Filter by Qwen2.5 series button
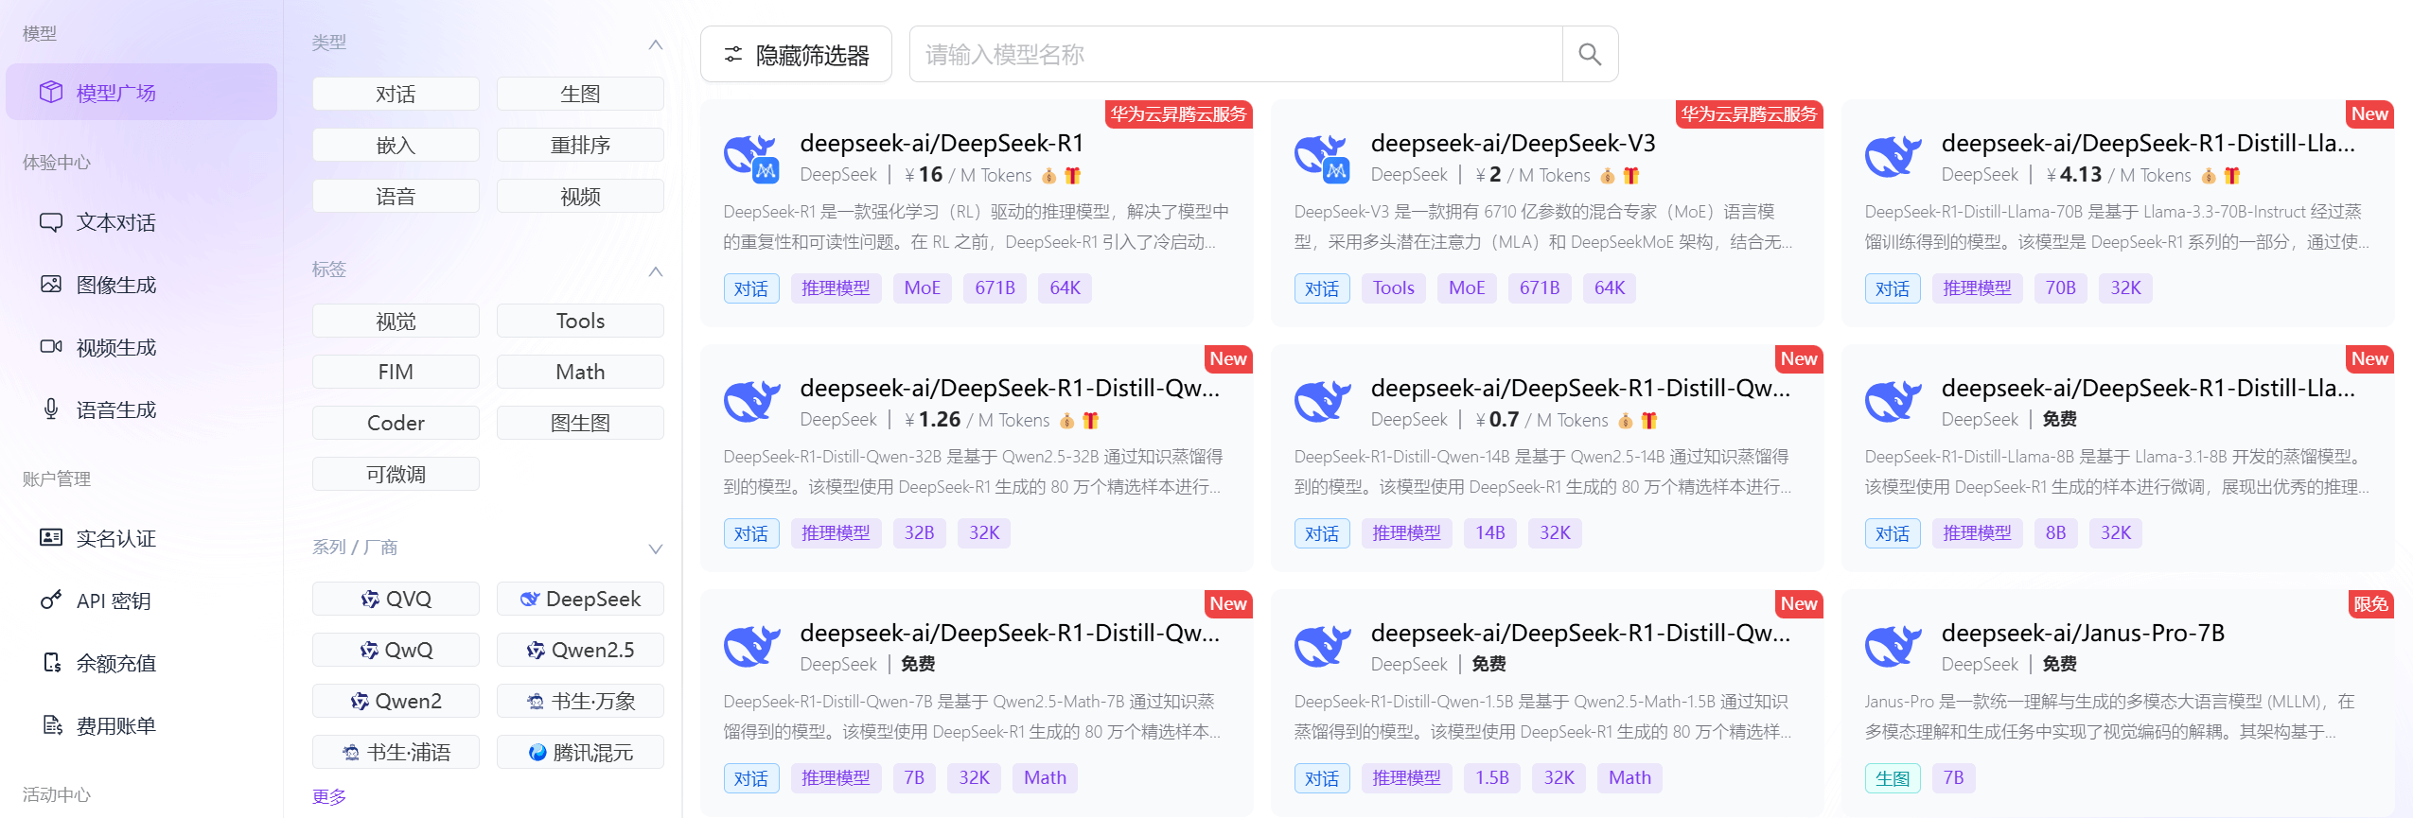This screenshot has height=818, width=2413. [580, 650]
